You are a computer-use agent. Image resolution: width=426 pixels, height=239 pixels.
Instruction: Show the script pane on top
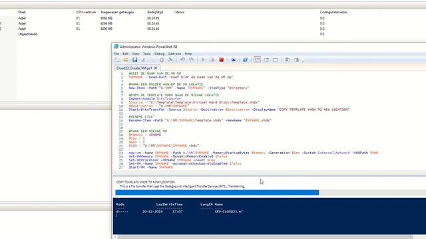[x=257, y=60]
